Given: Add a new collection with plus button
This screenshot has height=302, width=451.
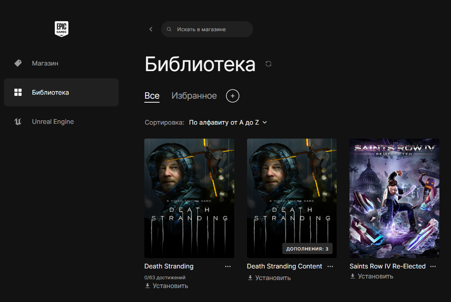Looking at the screenshot, I should pyautogui.click(x=233, y=96).
